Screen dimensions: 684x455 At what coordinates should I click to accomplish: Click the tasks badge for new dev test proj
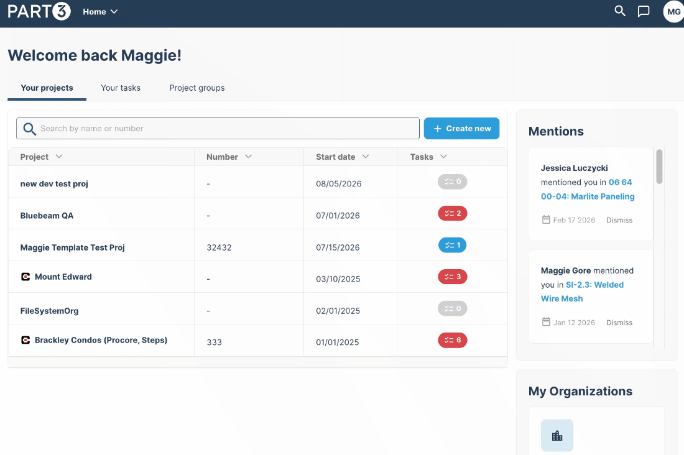pos(452,182)
